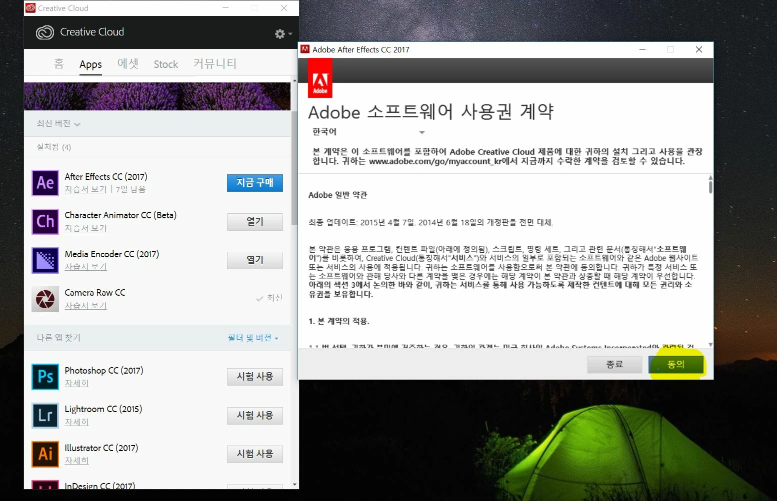This screenshot has width=777, height=501.
Task: Click 시험 사용 for Lightroom CC
Action: 255,416
